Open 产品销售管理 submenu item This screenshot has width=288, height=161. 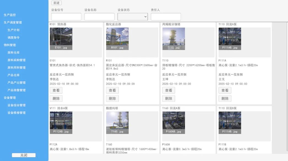click(x=16, y=90)
